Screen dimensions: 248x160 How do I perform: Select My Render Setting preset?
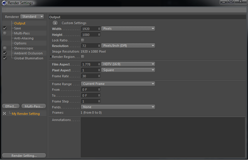click(26, 114)
